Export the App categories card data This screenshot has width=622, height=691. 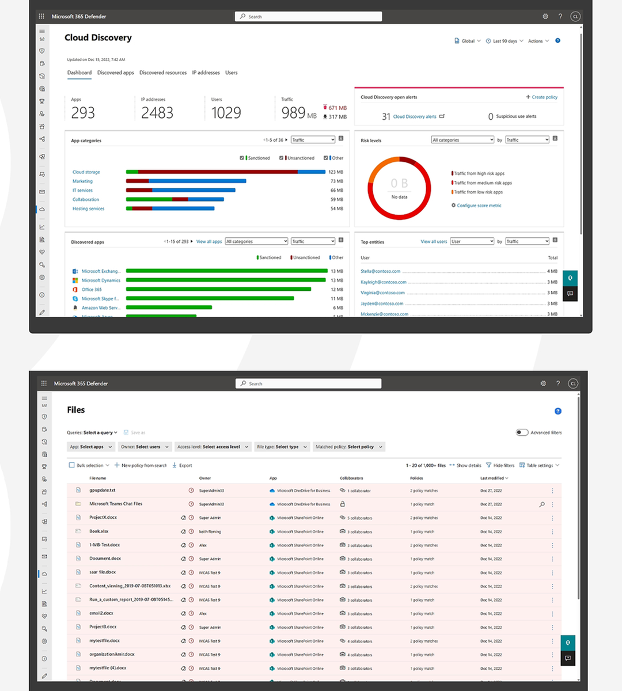pyautogui.click(x=341, y=139)
